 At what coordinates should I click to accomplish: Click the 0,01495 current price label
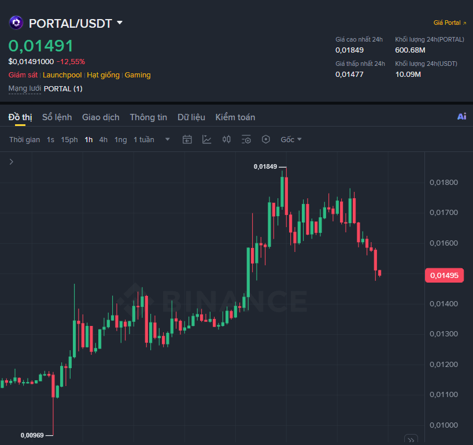point(444,275)
